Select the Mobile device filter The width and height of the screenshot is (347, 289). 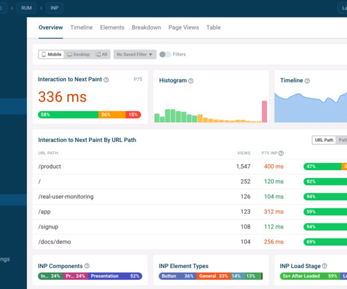51,54
